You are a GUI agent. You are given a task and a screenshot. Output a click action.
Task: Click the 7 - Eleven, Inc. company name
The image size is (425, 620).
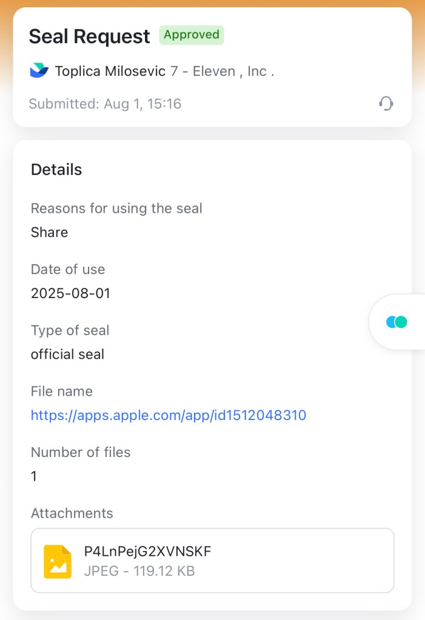[x=223, y=72]
